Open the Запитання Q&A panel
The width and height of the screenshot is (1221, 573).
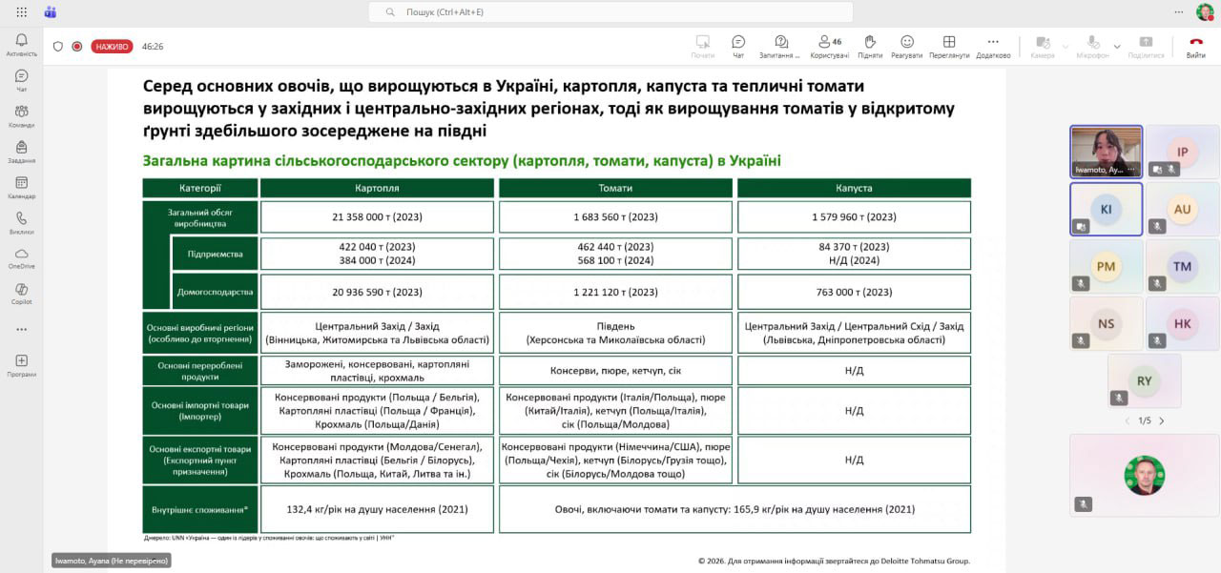780,46
